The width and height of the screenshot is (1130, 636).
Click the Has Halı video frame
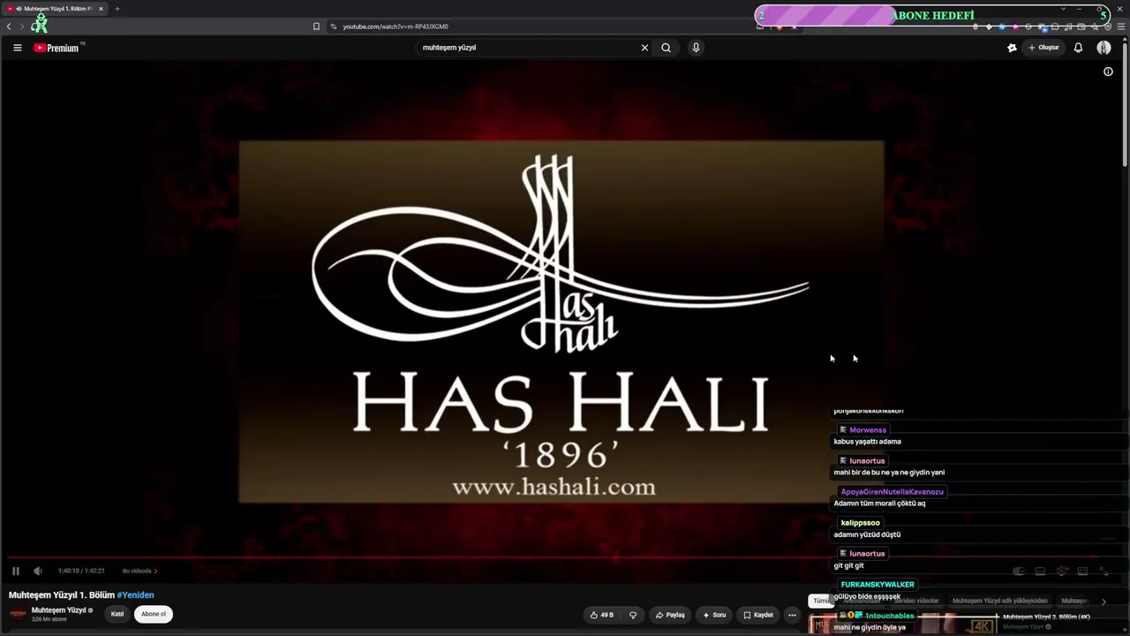coord(561,322)
